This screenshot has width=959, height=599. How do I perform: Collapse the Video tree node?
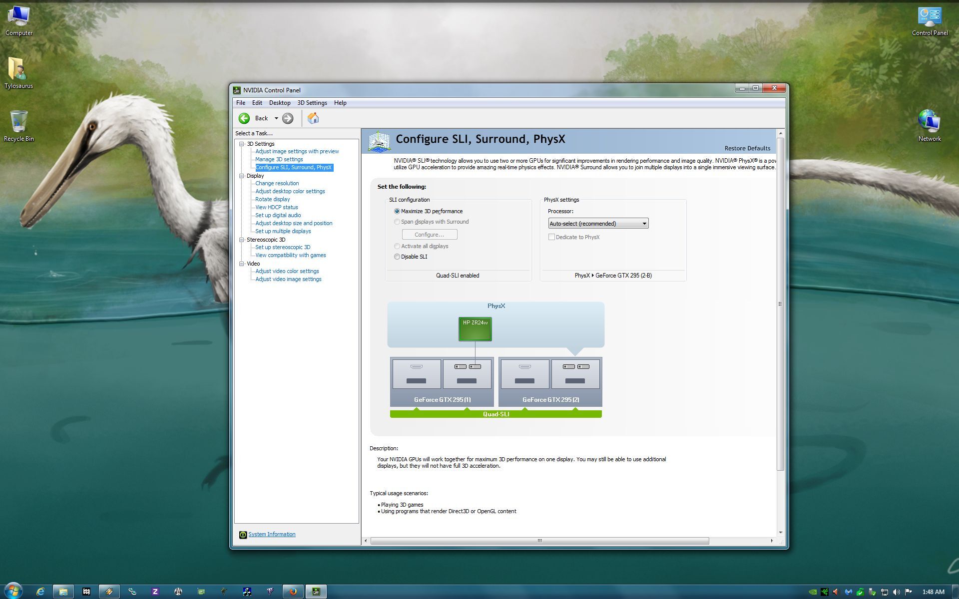[x=242, y=264]
